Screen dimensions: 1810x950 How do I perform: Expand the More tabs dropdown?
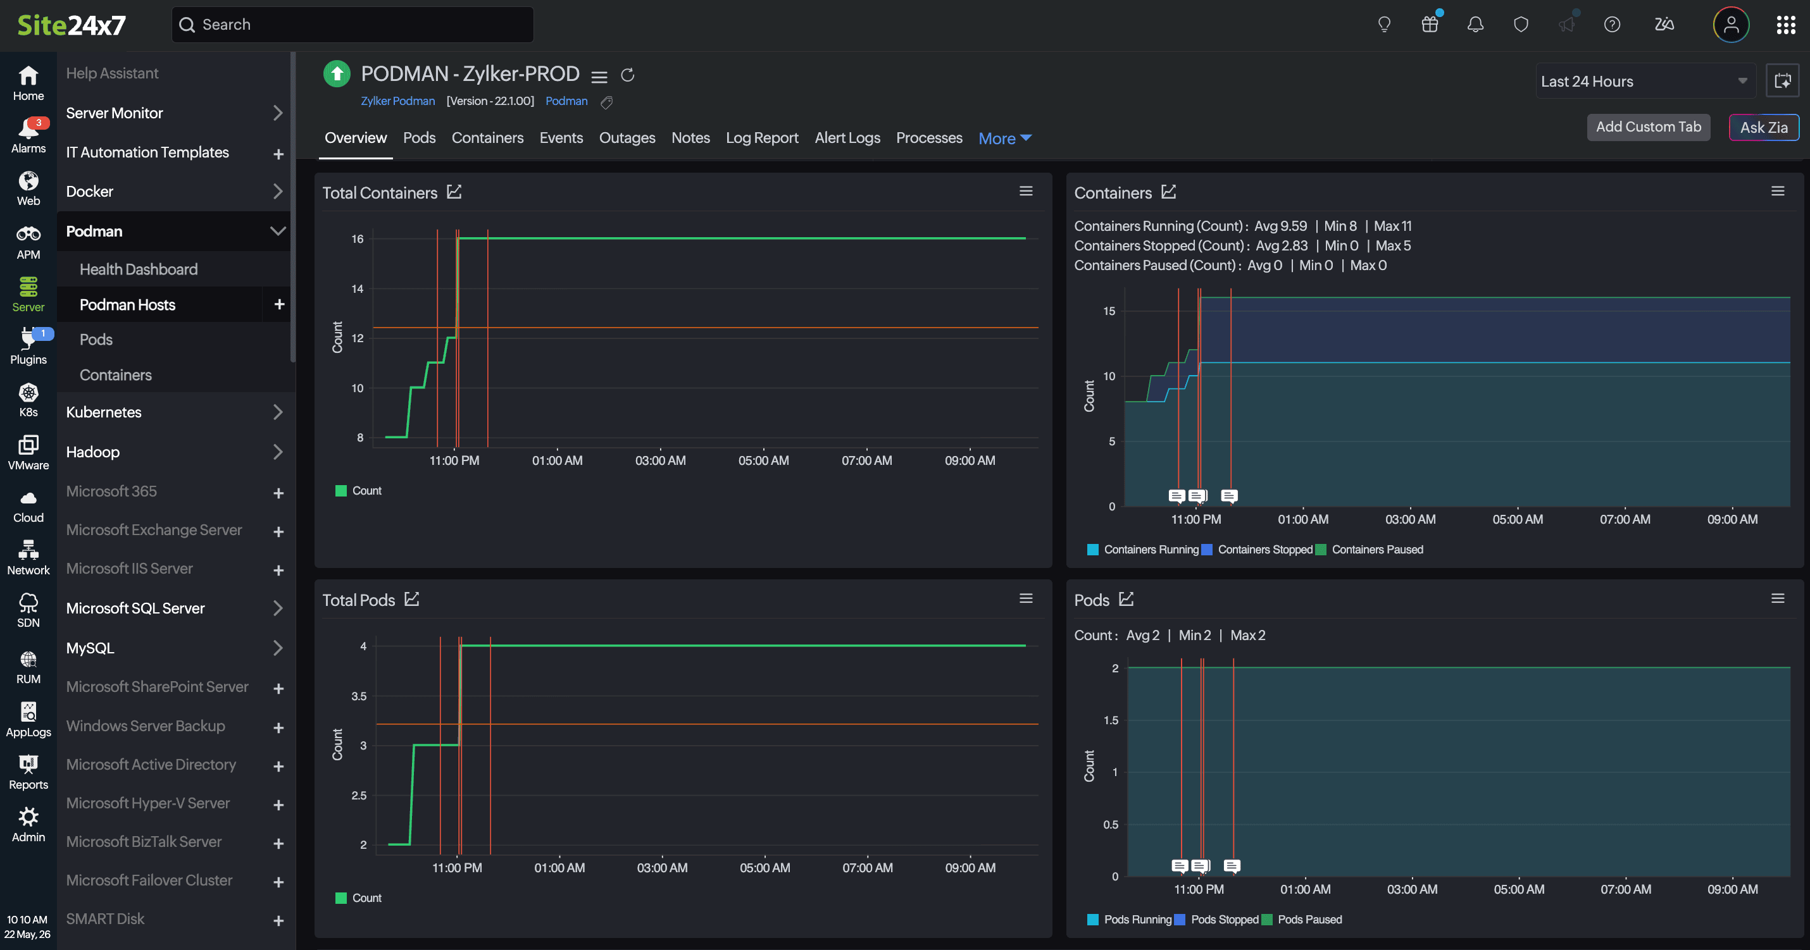1006,139
